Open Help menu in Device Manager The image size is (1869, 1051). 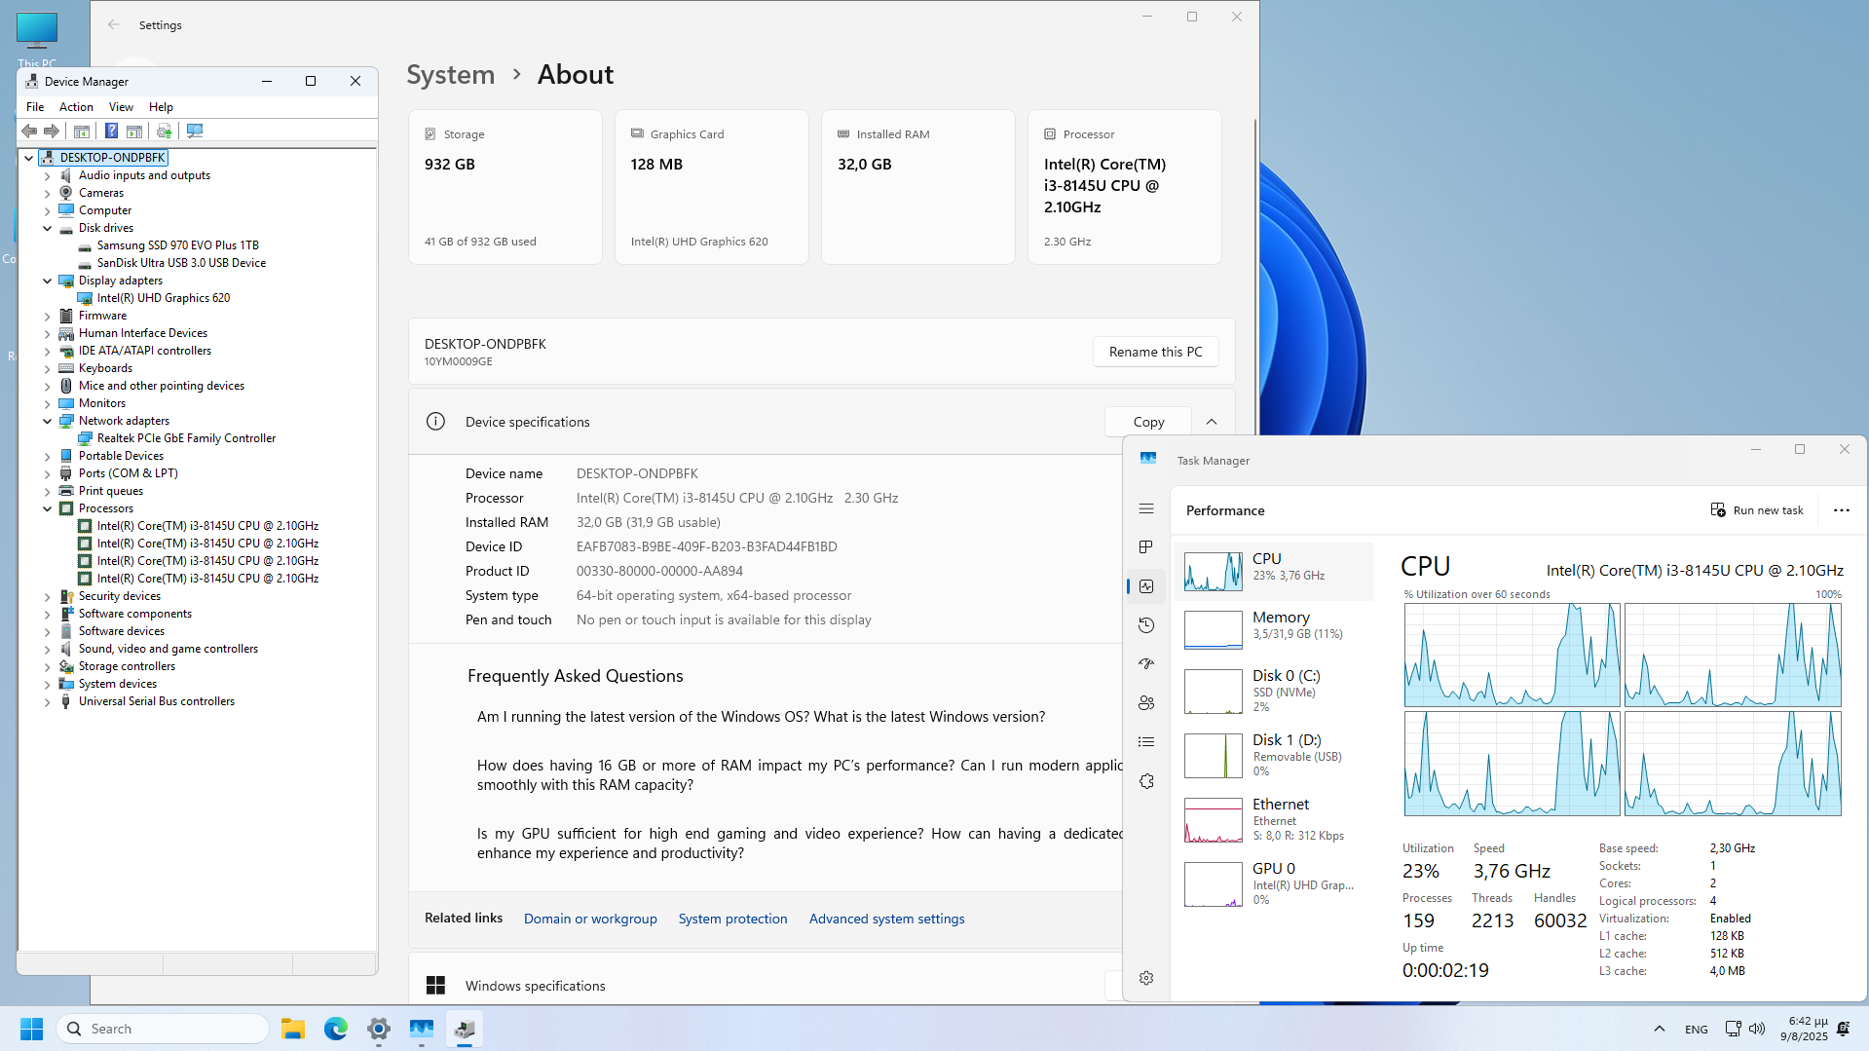click(x=161, y=107)
